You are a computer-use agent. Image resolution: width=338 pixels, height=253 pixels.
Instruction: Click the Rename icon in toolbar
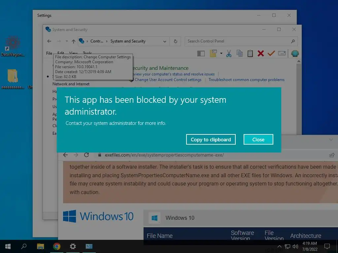click(282, 53)
